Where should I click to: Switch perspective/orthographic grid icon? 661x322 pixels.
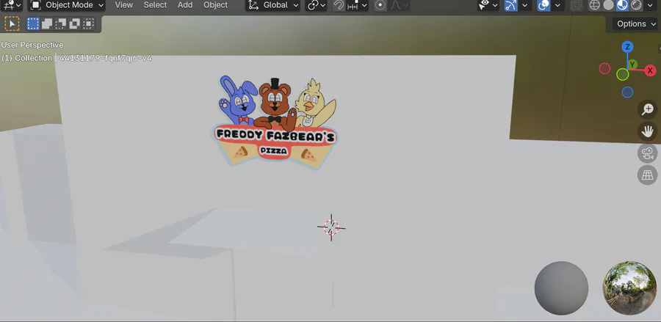648,175
